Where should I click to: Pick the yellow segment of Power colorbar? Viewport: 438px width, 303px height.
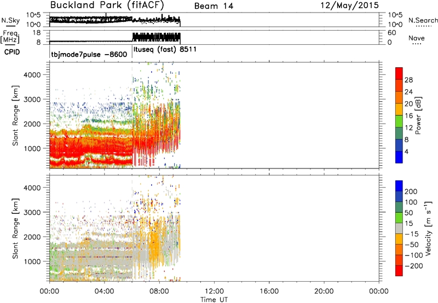click(x=399, y=109)
